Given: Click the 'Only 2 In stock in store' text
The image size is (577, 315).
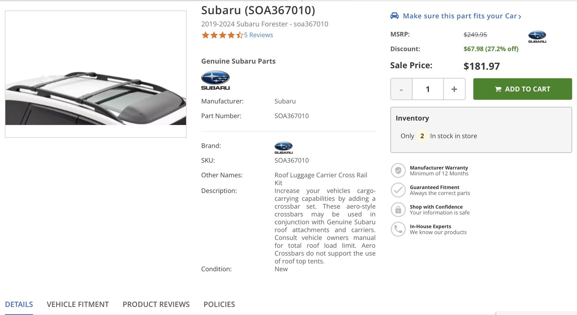Looking at the screenshot, I should coord(439,136).
